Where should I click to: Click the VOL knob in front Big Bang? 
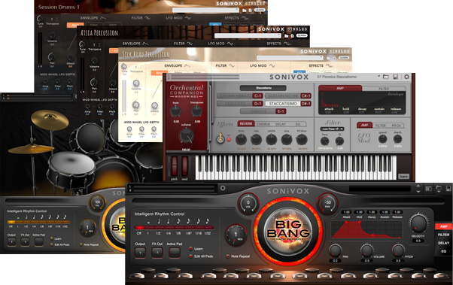[248, 203]
